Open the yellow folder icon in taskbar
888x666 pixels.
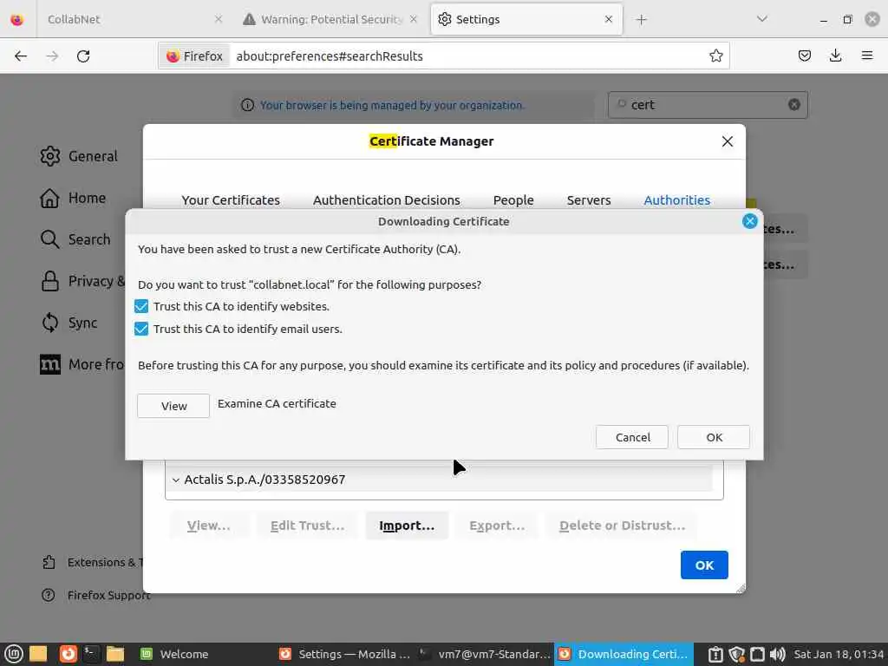38,654
